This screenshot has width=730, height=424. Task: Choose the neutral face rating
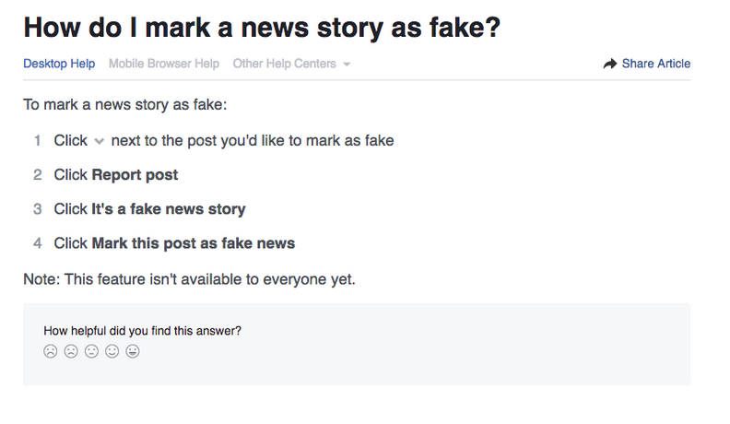(x=91, y=351)
